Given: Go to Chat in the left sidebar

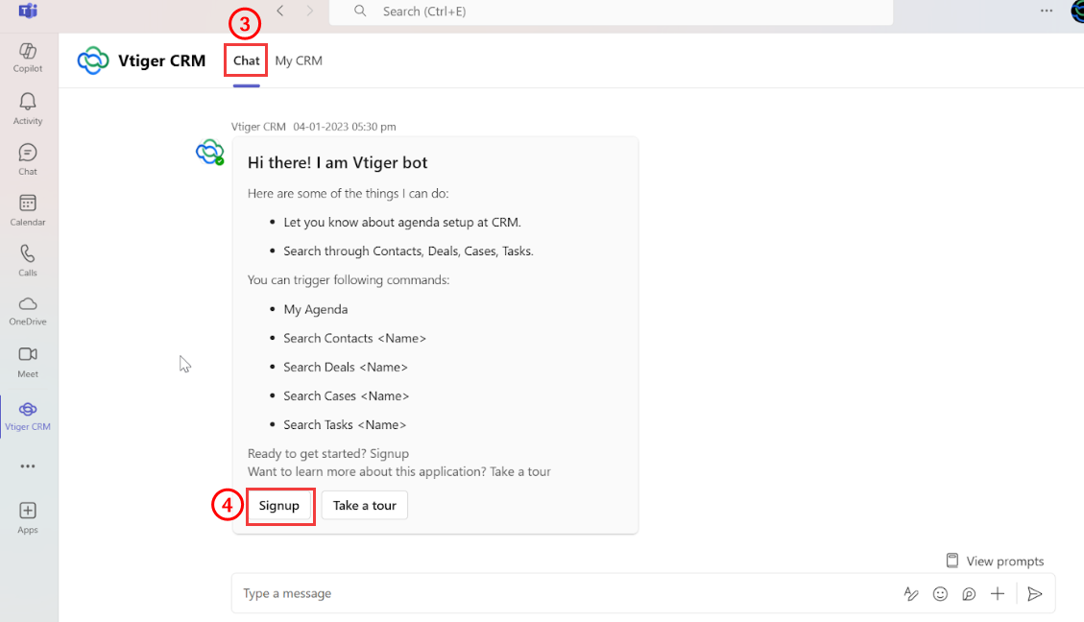Looking at the screenshot, I should click(28, 159).
